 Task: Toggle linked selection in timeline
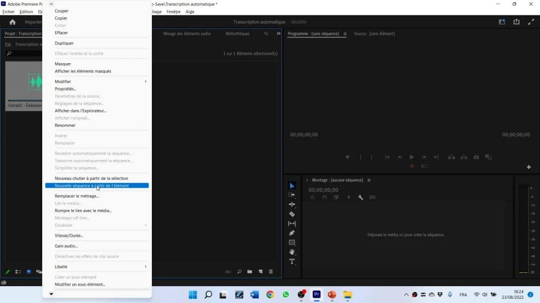[336, 198]
